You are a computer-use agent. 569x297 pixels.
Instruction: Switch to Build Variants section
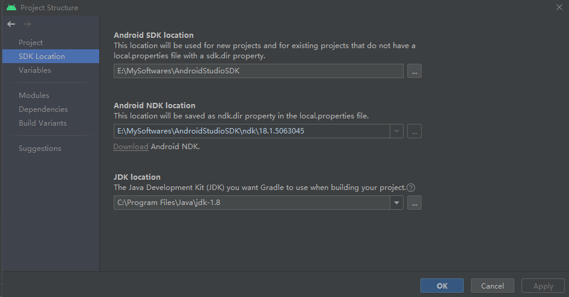pyautogui.click(x=43, y=123)
